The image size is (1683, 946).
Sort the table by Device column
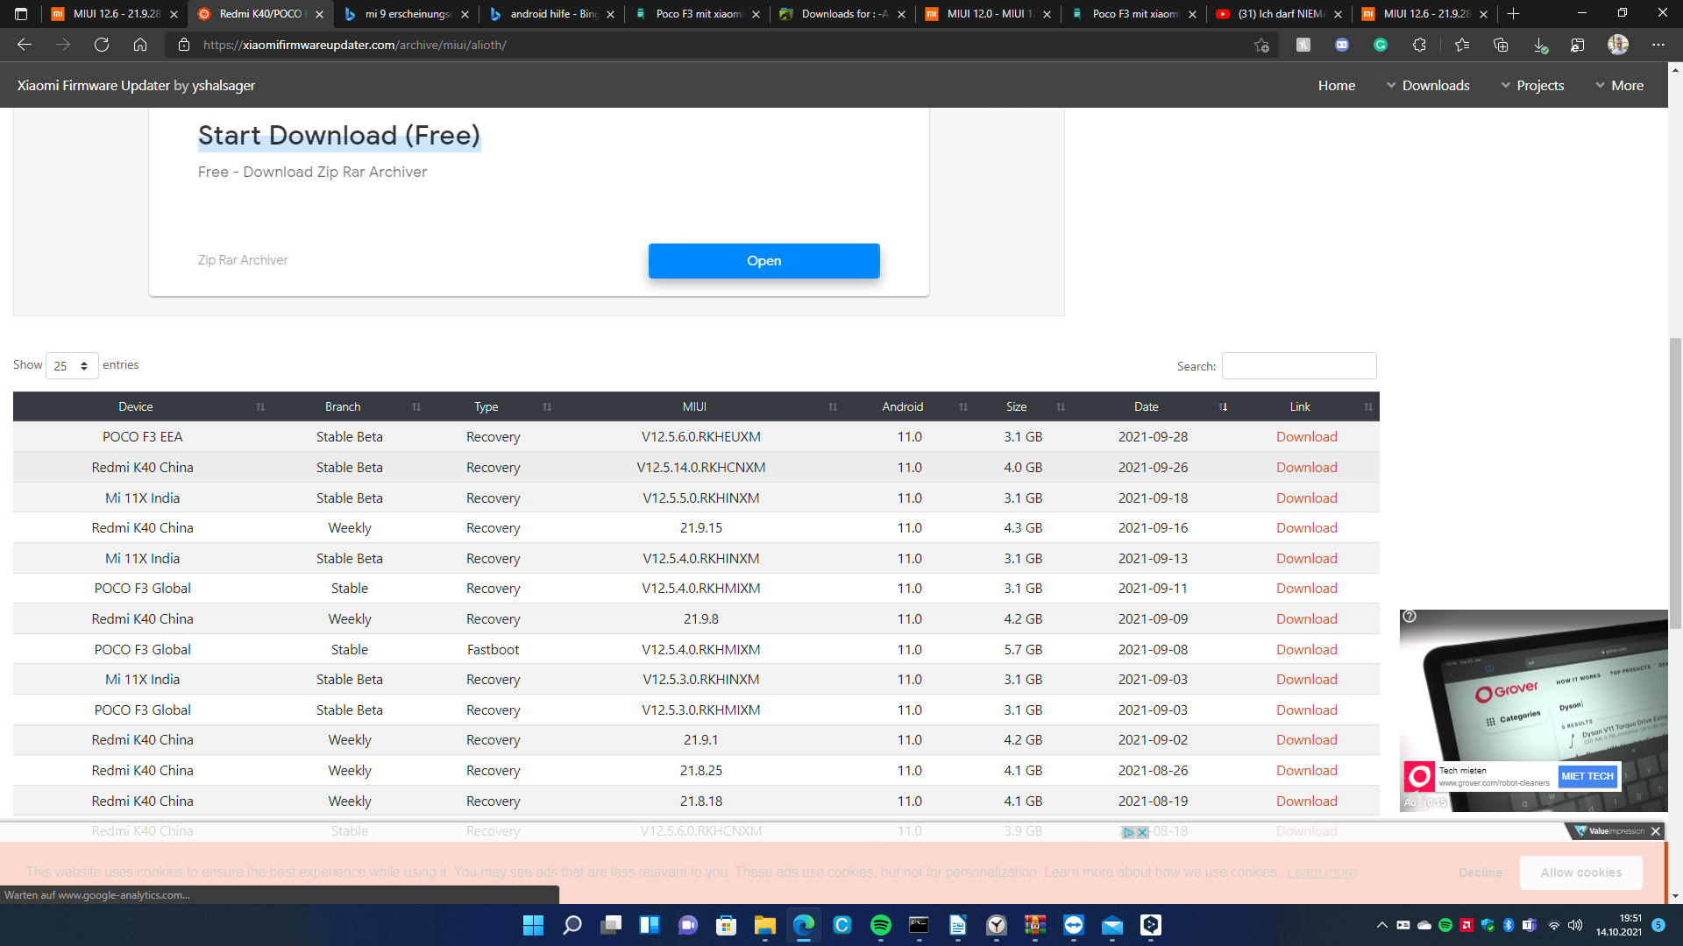136,406
